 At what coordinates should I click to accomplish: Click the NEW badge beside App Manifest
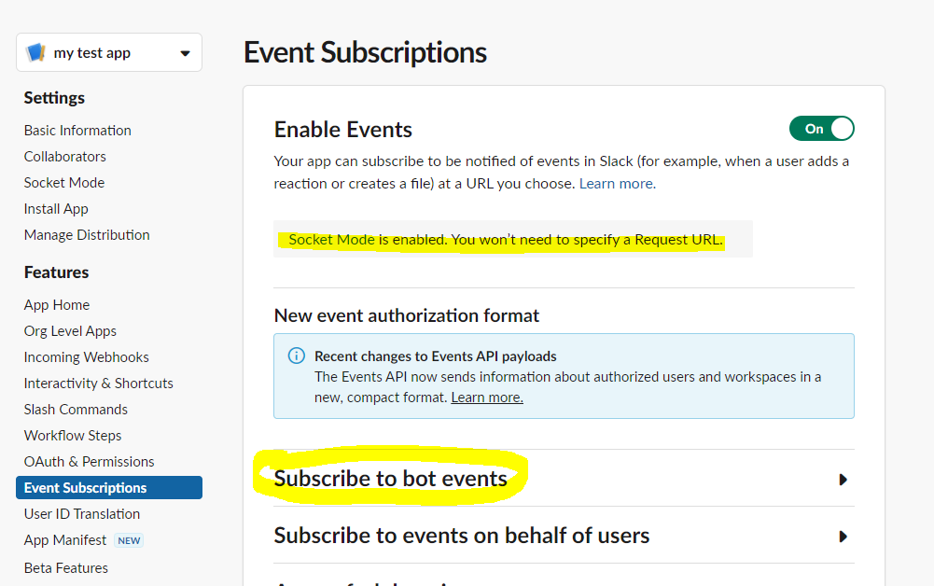[130, 540]
